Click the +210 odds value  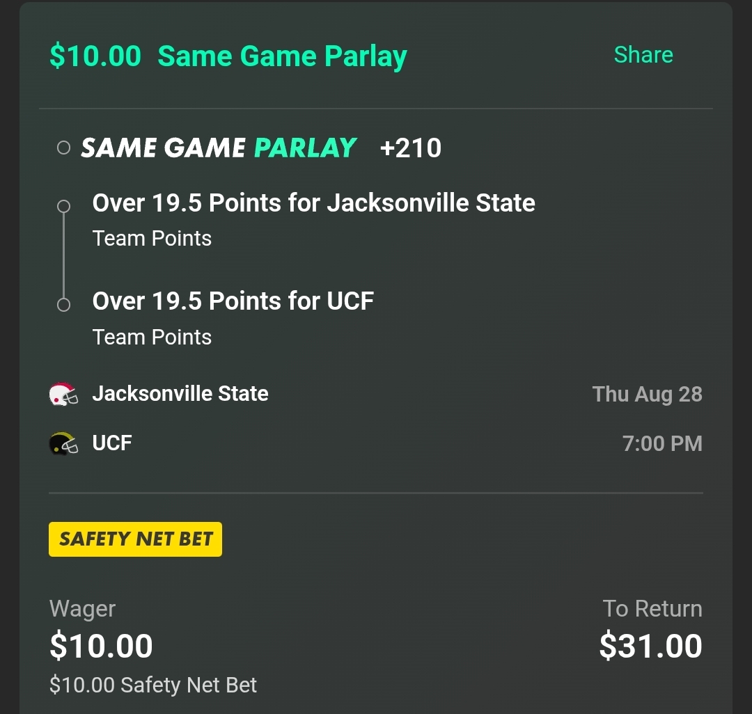411,148
